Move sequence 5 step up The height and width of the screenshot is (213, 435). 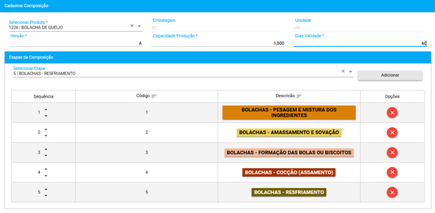pyautogui.click(x=46, y=189)
